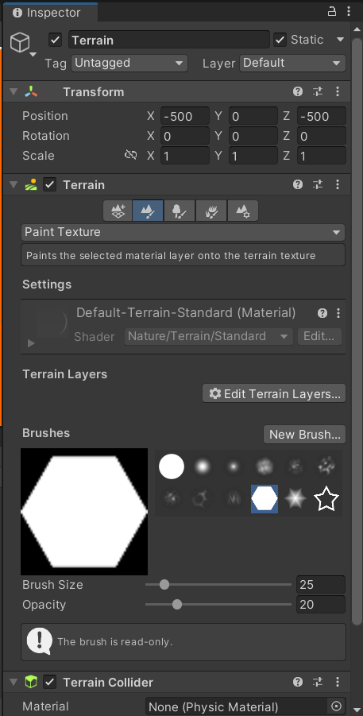Open the GameObject icon dropdown arrow
The height and width of the screenshot is (716, 363).
pos(33,54)
